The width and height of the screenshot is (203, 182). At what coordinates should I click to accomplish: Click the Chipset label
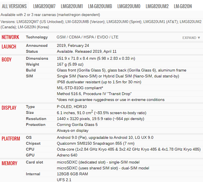click(33, 143)
